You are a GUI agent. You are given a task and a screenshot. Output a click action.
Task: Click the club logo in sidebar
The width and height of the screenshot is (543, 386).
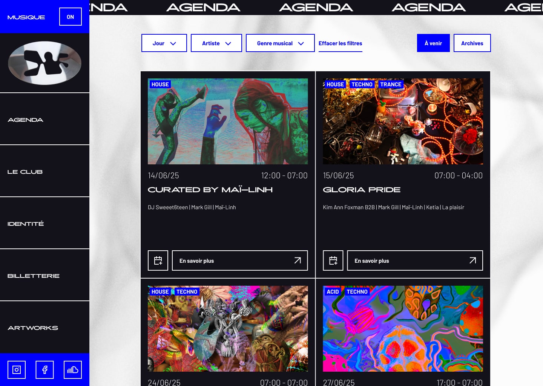tap(44, 63)
